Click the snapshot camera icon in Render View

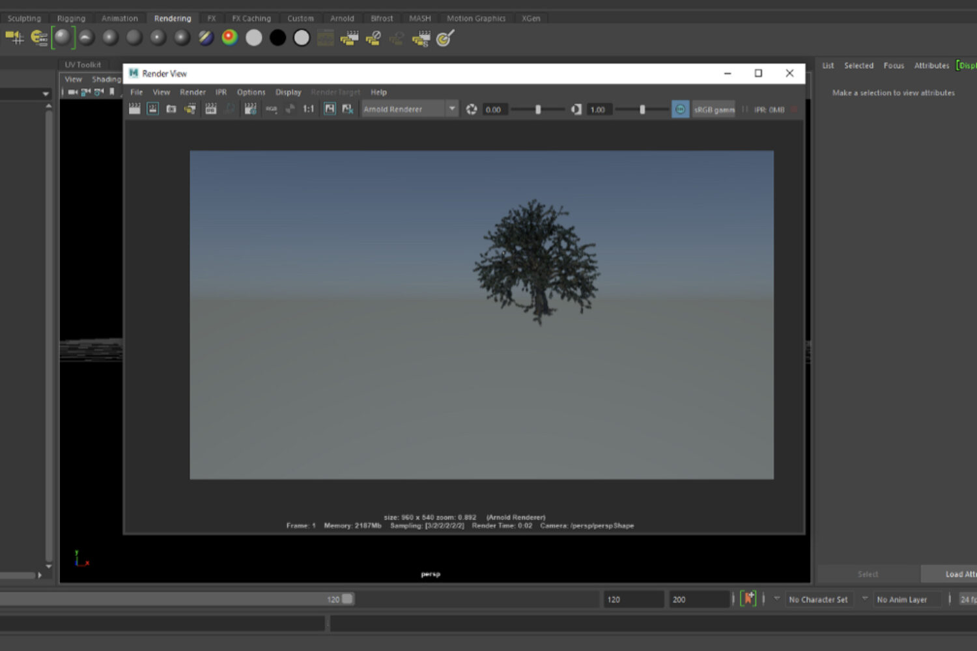(x=171, y=109)
